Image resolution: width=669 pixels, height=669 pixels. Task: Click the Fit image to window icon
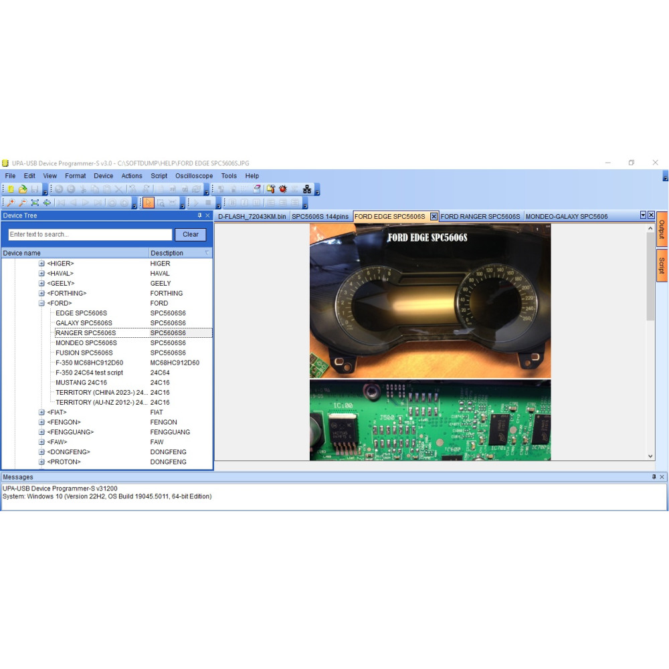click(35, 203)
